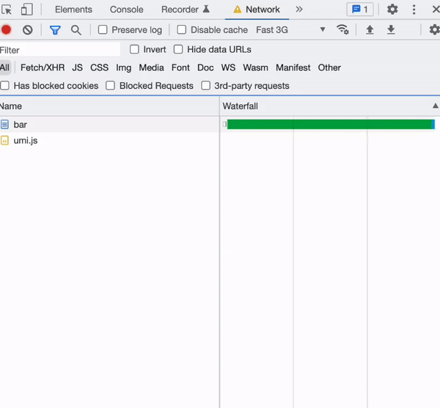440x408 pixels.
Task: Tick the Invert checkbox
Action: (x=134, y=49)
